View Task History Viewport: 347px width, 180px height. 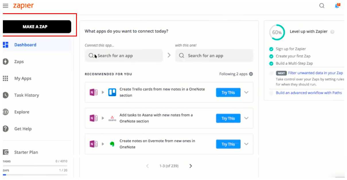[x=26, y=95]
